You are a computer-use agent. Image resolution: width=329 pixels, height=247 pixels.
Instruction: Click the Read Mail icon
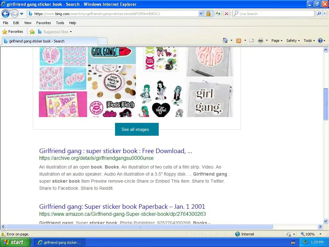pos(252,41)
